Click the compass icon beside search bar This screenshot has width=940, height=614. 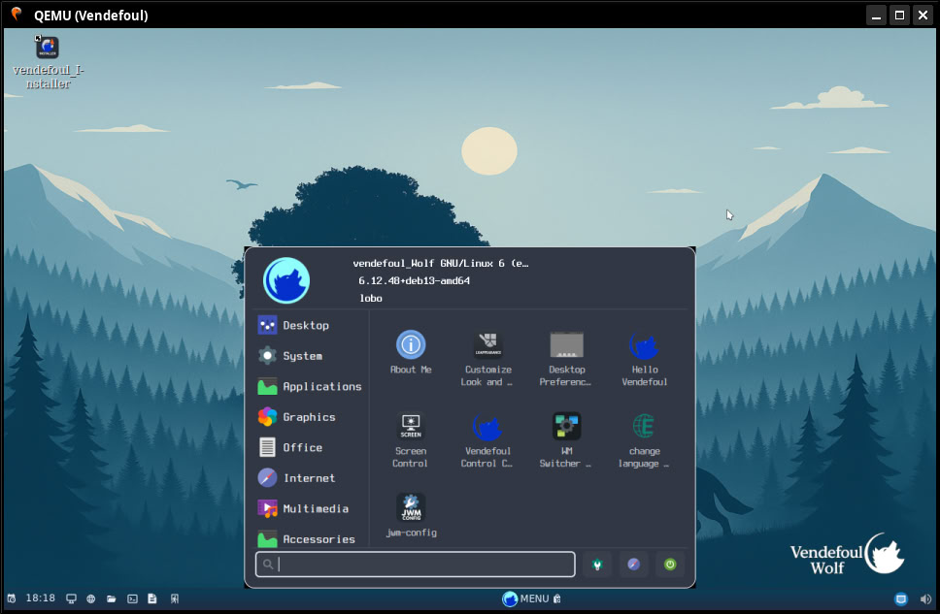tap(634, 565)
